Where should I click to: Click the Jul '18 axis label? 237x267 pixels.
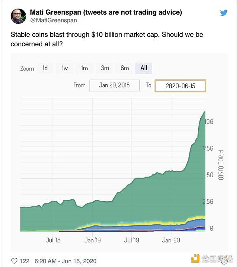click(x=53, y=240)
